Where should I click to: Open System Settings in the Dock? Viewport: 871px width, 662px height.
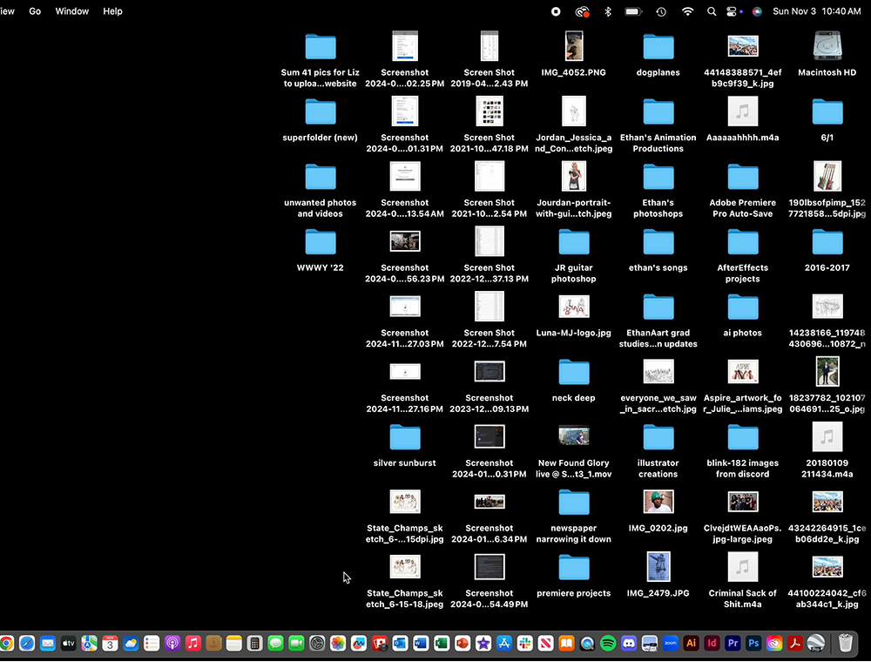tap(317, 643)
